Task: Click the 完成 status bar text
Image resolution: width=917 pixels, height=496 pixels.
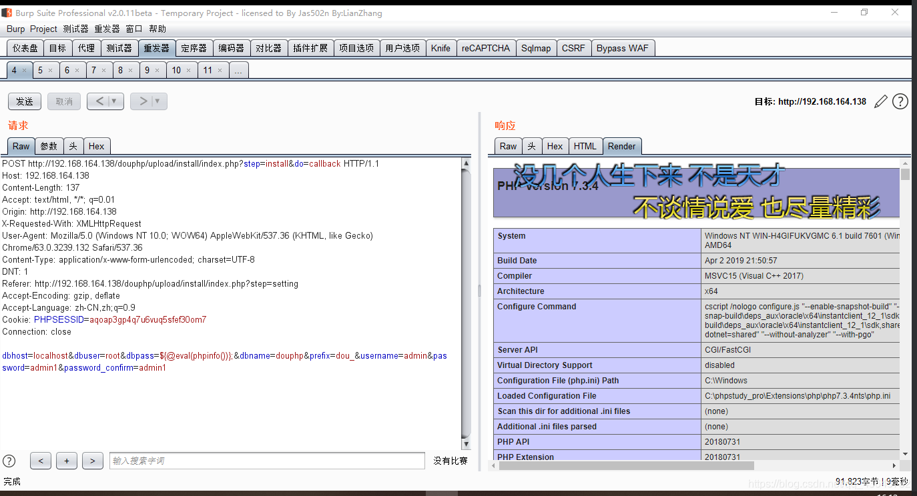Action: click(12, 481)
